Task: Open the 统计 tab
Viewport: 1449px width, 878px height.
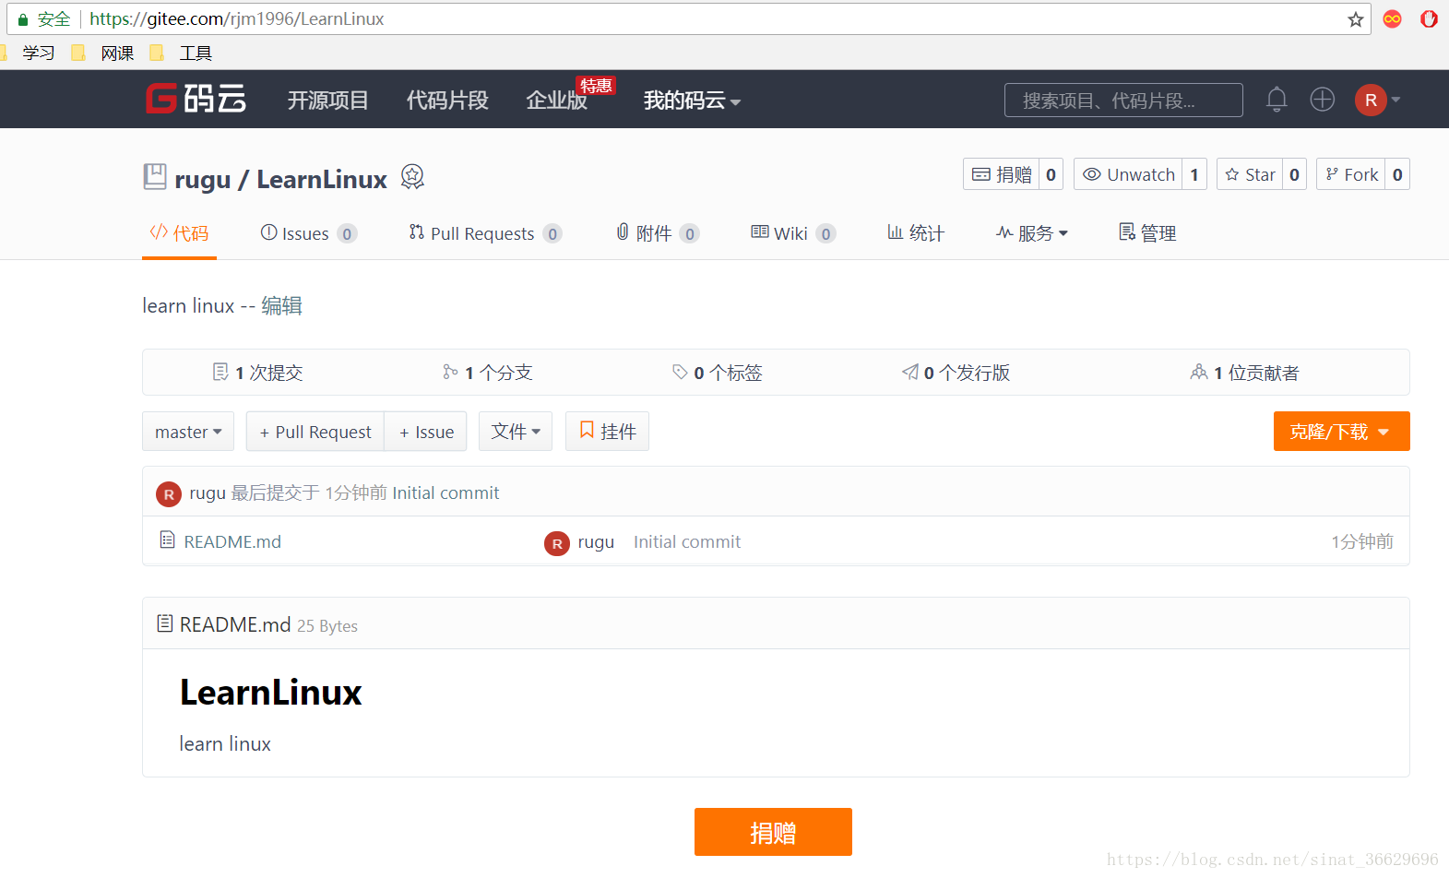Action: pyautogui.click(x=916, y=233)
